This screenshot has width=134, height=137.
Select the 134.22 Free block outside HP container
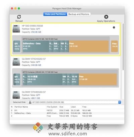point(115,46)
